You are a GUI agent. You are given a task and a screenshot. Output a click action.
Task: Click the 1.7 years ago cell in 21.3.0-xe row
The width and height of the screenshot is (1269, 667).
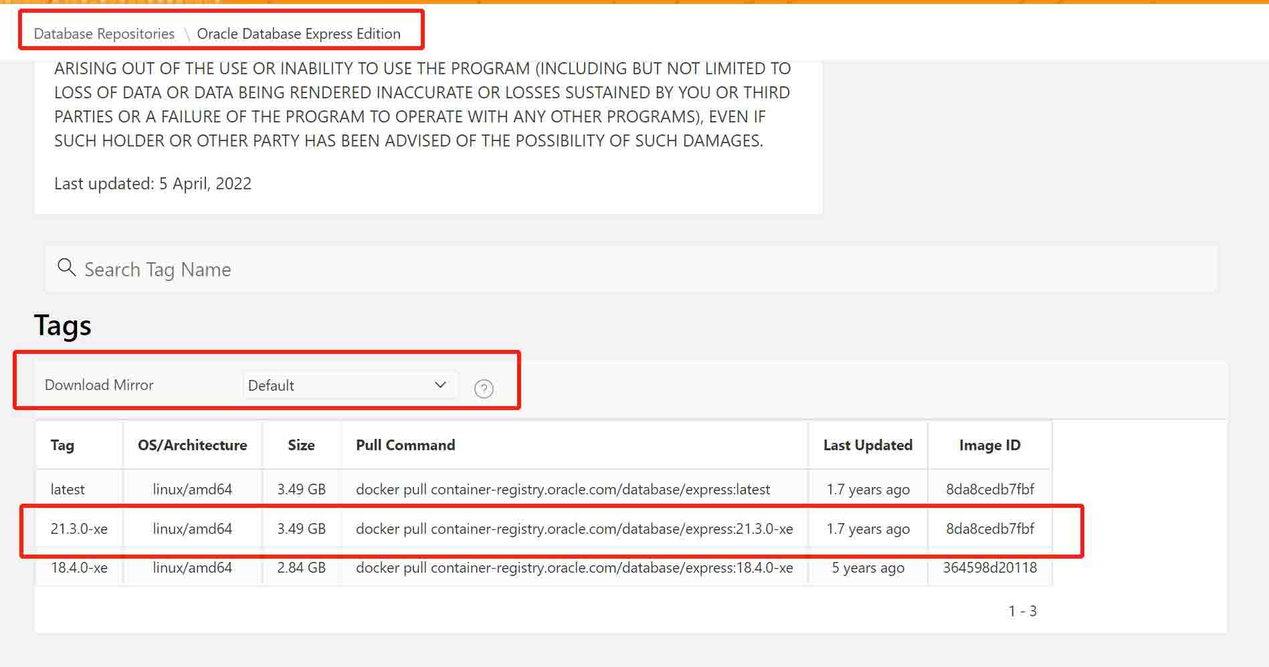pyautogui.click(x=868, y=529)
